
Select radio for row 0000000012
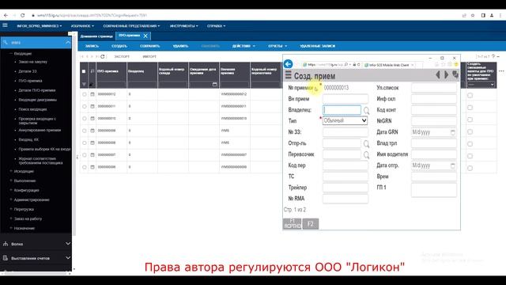[x=85, y=94]
